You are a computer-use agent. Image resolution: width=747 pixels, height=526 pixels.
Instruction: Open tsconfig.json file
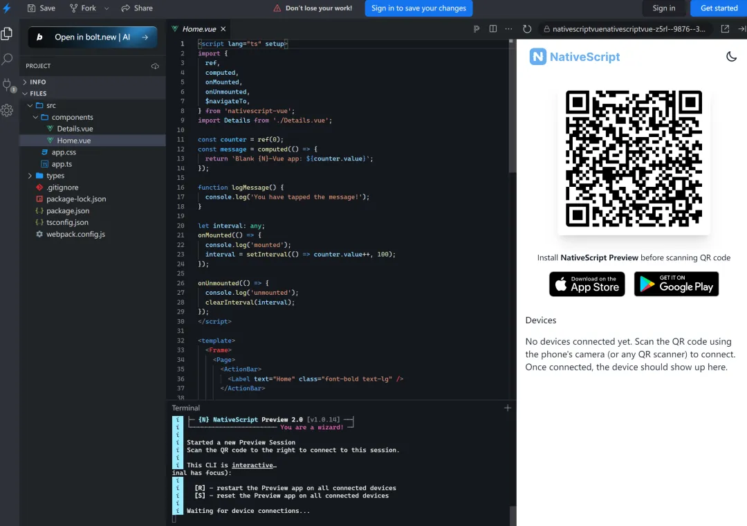point(93,222)
